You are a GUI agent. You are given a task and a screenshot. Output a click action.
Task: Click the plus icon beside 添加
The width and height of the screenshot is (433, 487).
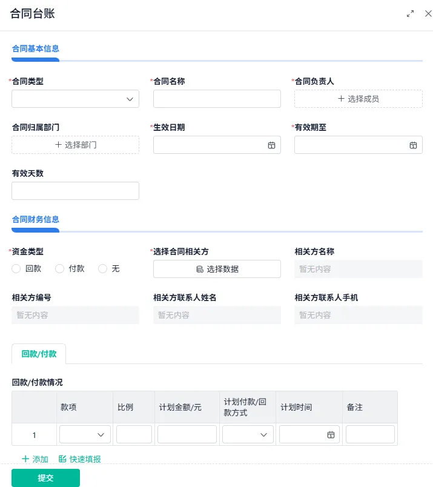(25, 459)
